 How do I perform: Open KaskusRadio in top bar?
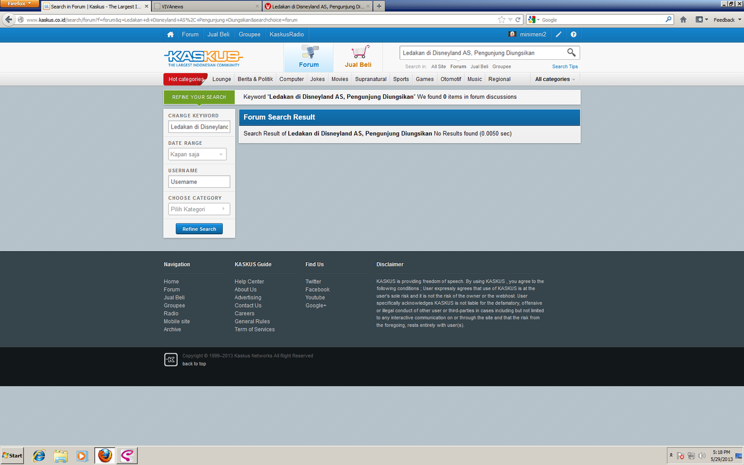click(x=287, y=34)
